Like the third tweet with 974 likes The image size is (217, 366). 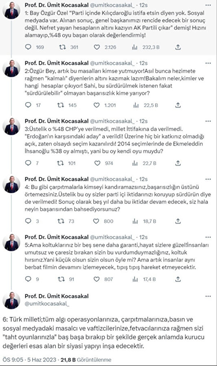(97, 163)
